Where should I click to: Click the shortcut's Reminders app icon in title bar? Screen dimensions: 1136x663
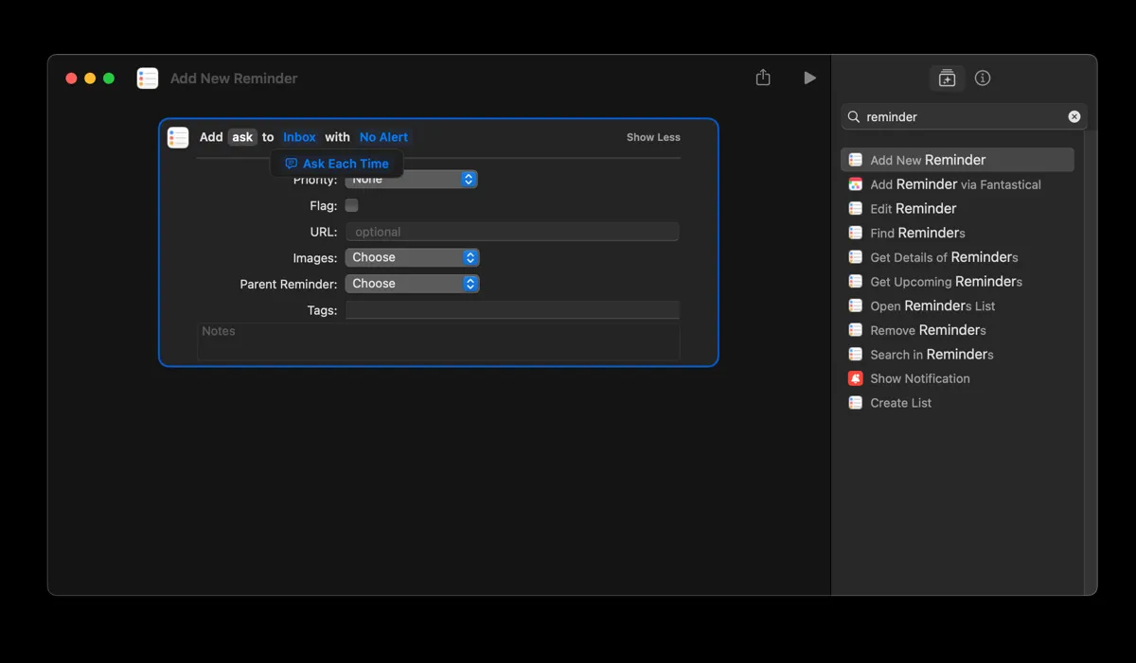148,79
